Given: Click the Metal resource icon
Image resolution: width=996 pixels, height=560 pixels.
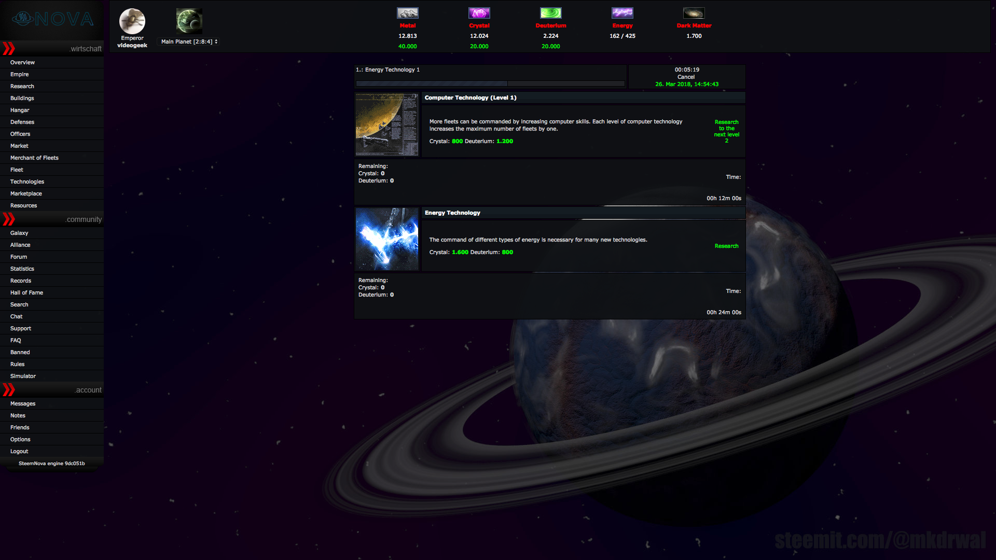Looking at the screenshot, I should [x=408, y=12].
